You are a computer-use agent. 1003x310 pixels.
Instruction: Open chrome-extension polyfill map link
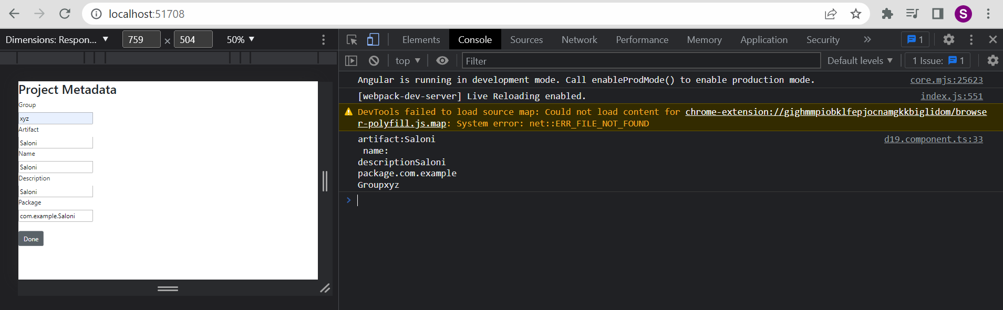[x=836, y=112]
